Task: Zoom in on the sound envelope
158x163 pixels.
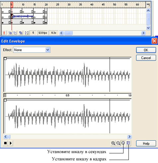Action: pyautogui.click(x=113, y=143)
